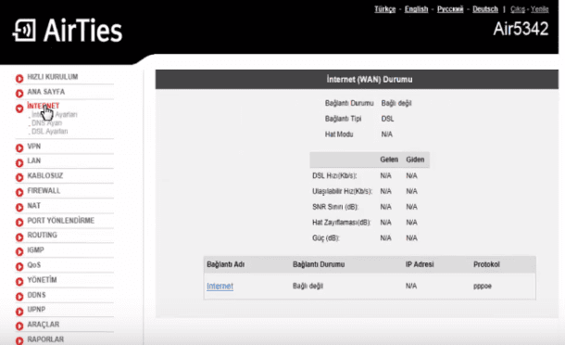Switch language to English
The height and width of the screenshot is (345, 565).
pos(416,9)
